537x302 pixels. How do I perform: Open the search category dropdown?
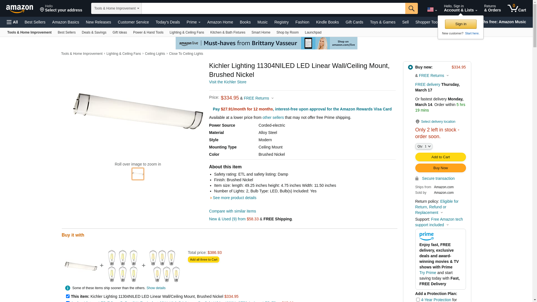(116, 8)
